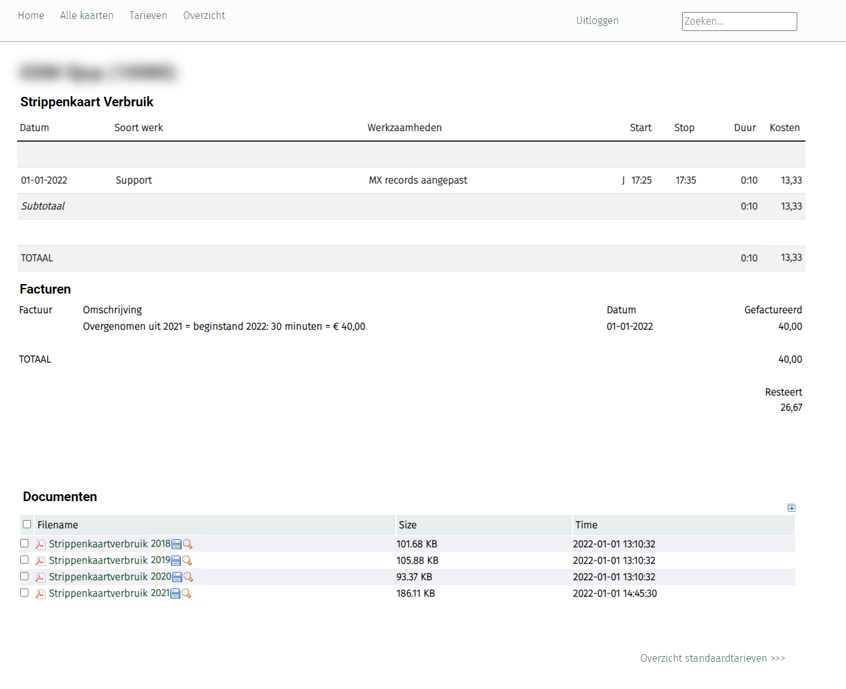This screenshot has width=846, height=689.
Task: Click into the Zoeken search field
Action: click(x=739, y=22)
